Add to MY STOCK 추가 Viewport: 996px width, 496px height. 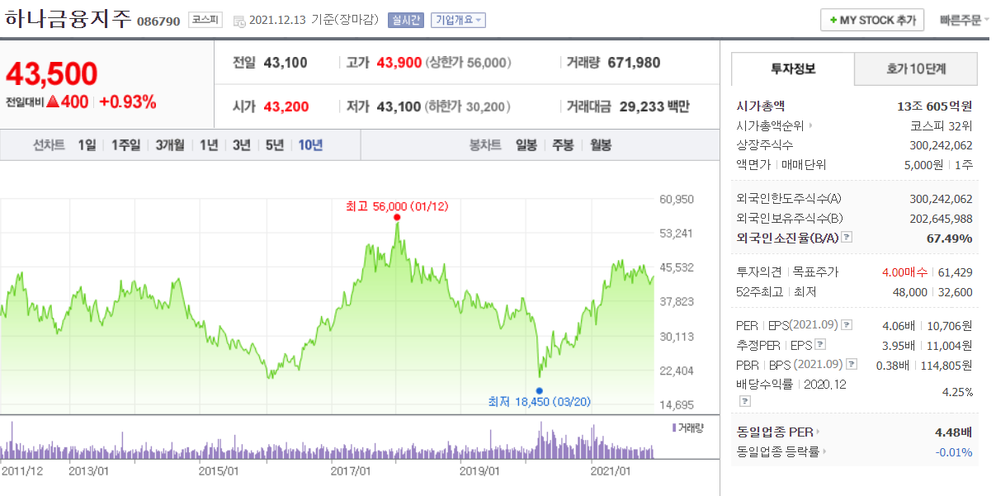[872, 20]
